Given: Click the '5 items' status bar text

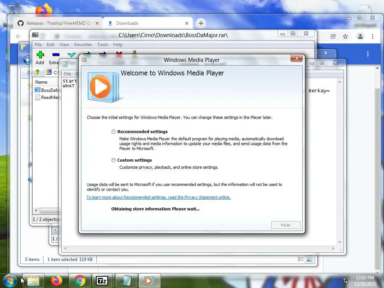Looking at the screenshot, I should coord(32,259).
